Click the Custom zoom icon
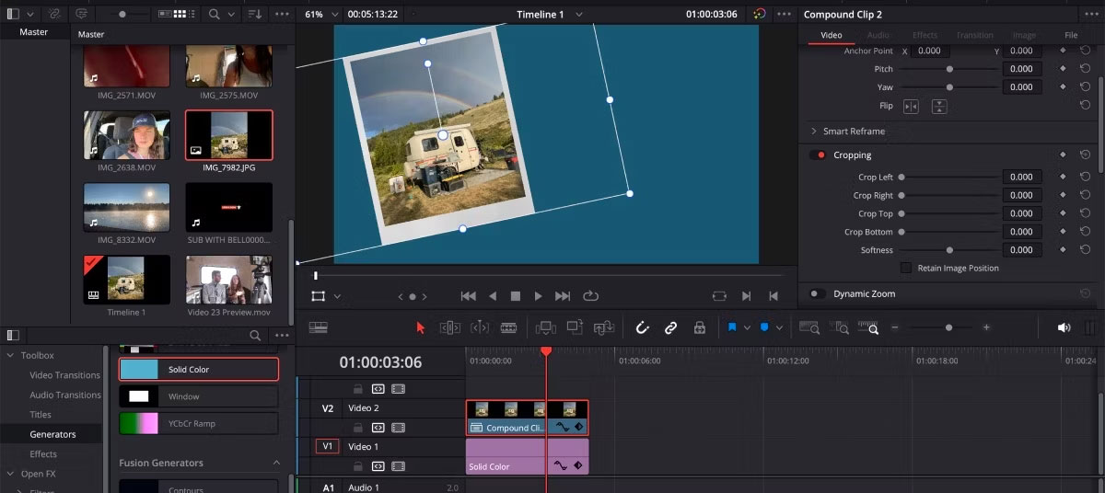Screen dimensions: 1105x493 click(x=868, y=327)
